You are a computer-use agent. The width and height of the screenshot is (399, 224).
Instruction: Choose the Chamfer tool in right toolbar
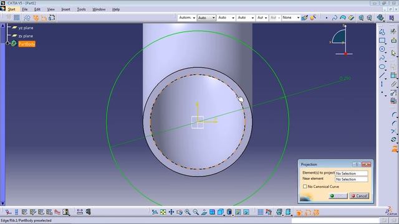(393, 123)
